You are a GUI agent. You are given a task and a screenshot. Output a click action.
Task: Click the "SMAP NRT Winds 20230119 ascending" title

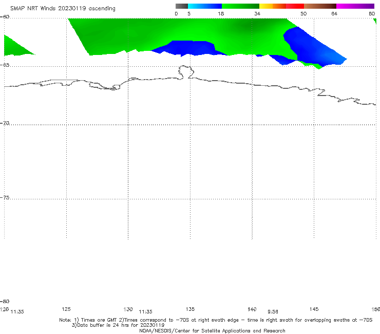click(x=63, y=9)
